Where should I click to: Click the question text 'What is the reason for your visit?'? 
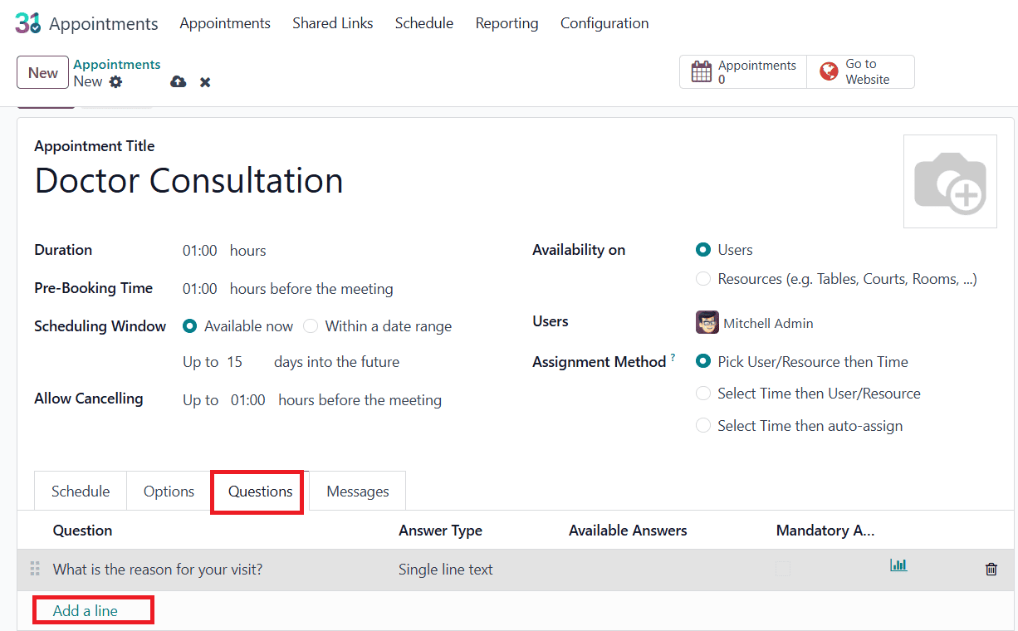[158, 570]
